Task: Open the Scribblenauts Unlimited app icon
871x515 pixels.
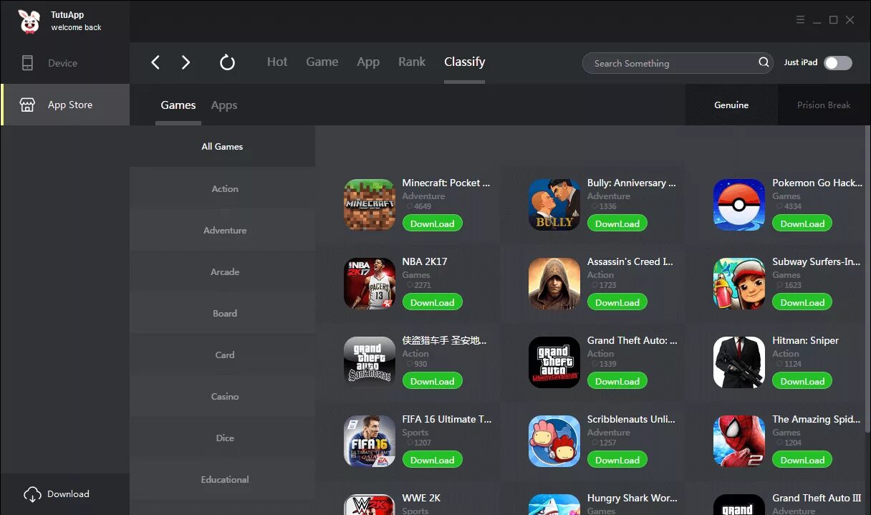Action: (554, 441)
